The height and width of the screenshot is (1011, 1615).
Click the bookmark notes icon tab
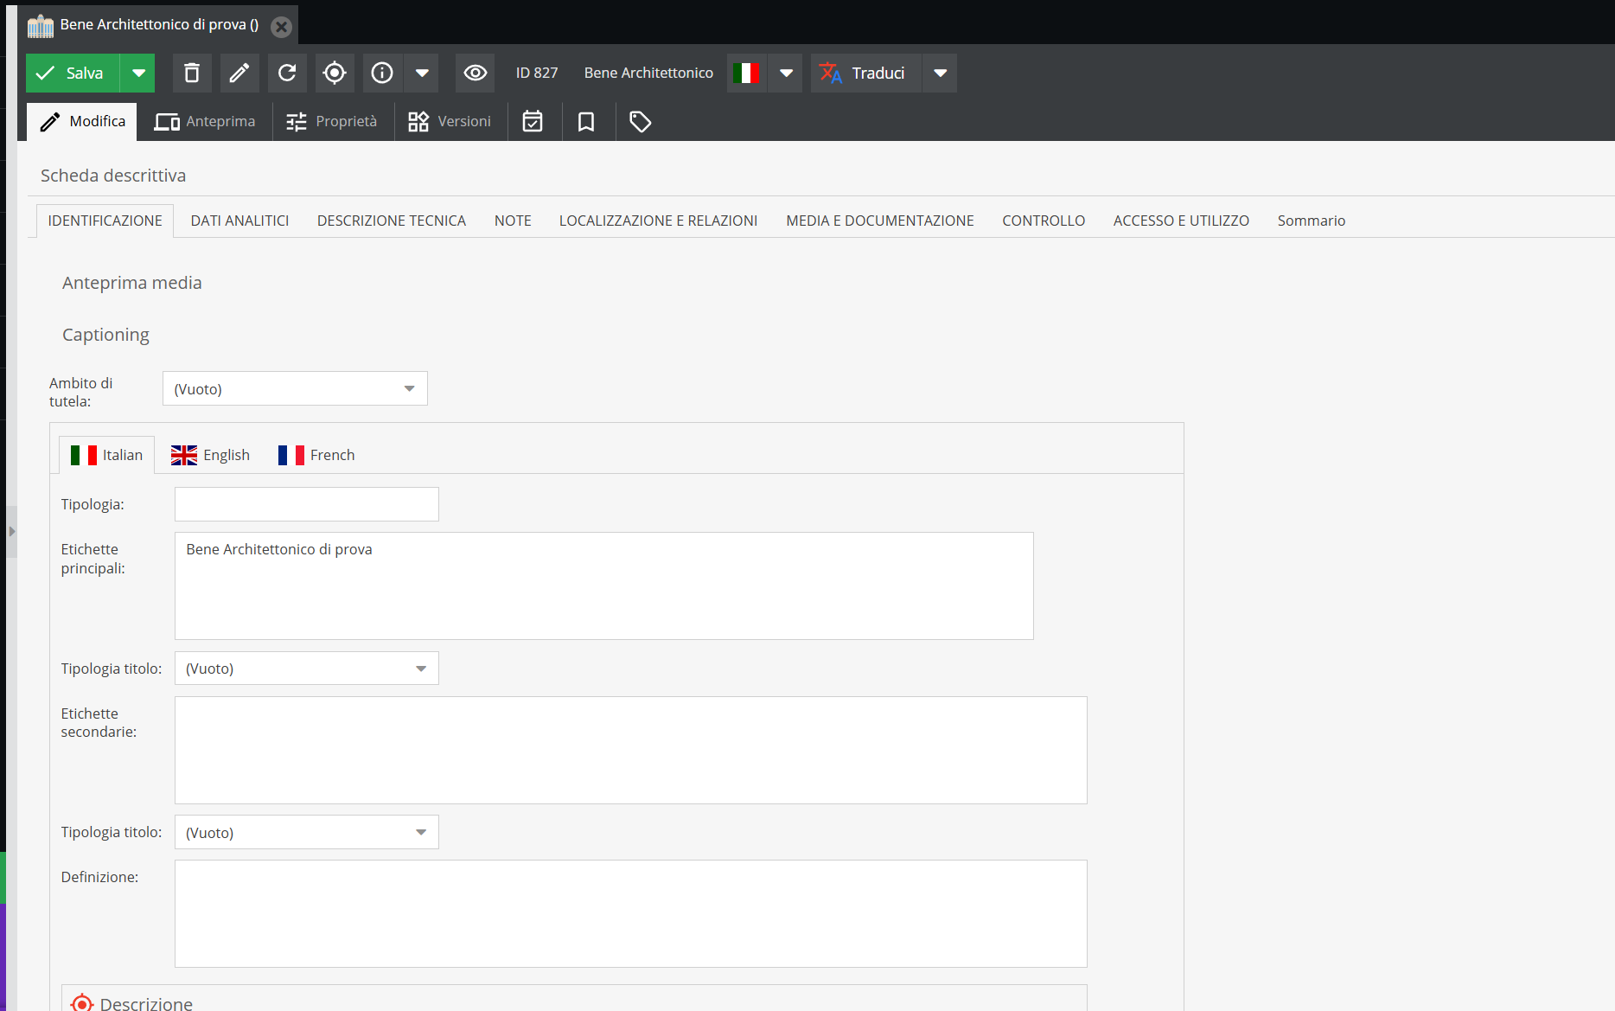click(x=586, y=122)
